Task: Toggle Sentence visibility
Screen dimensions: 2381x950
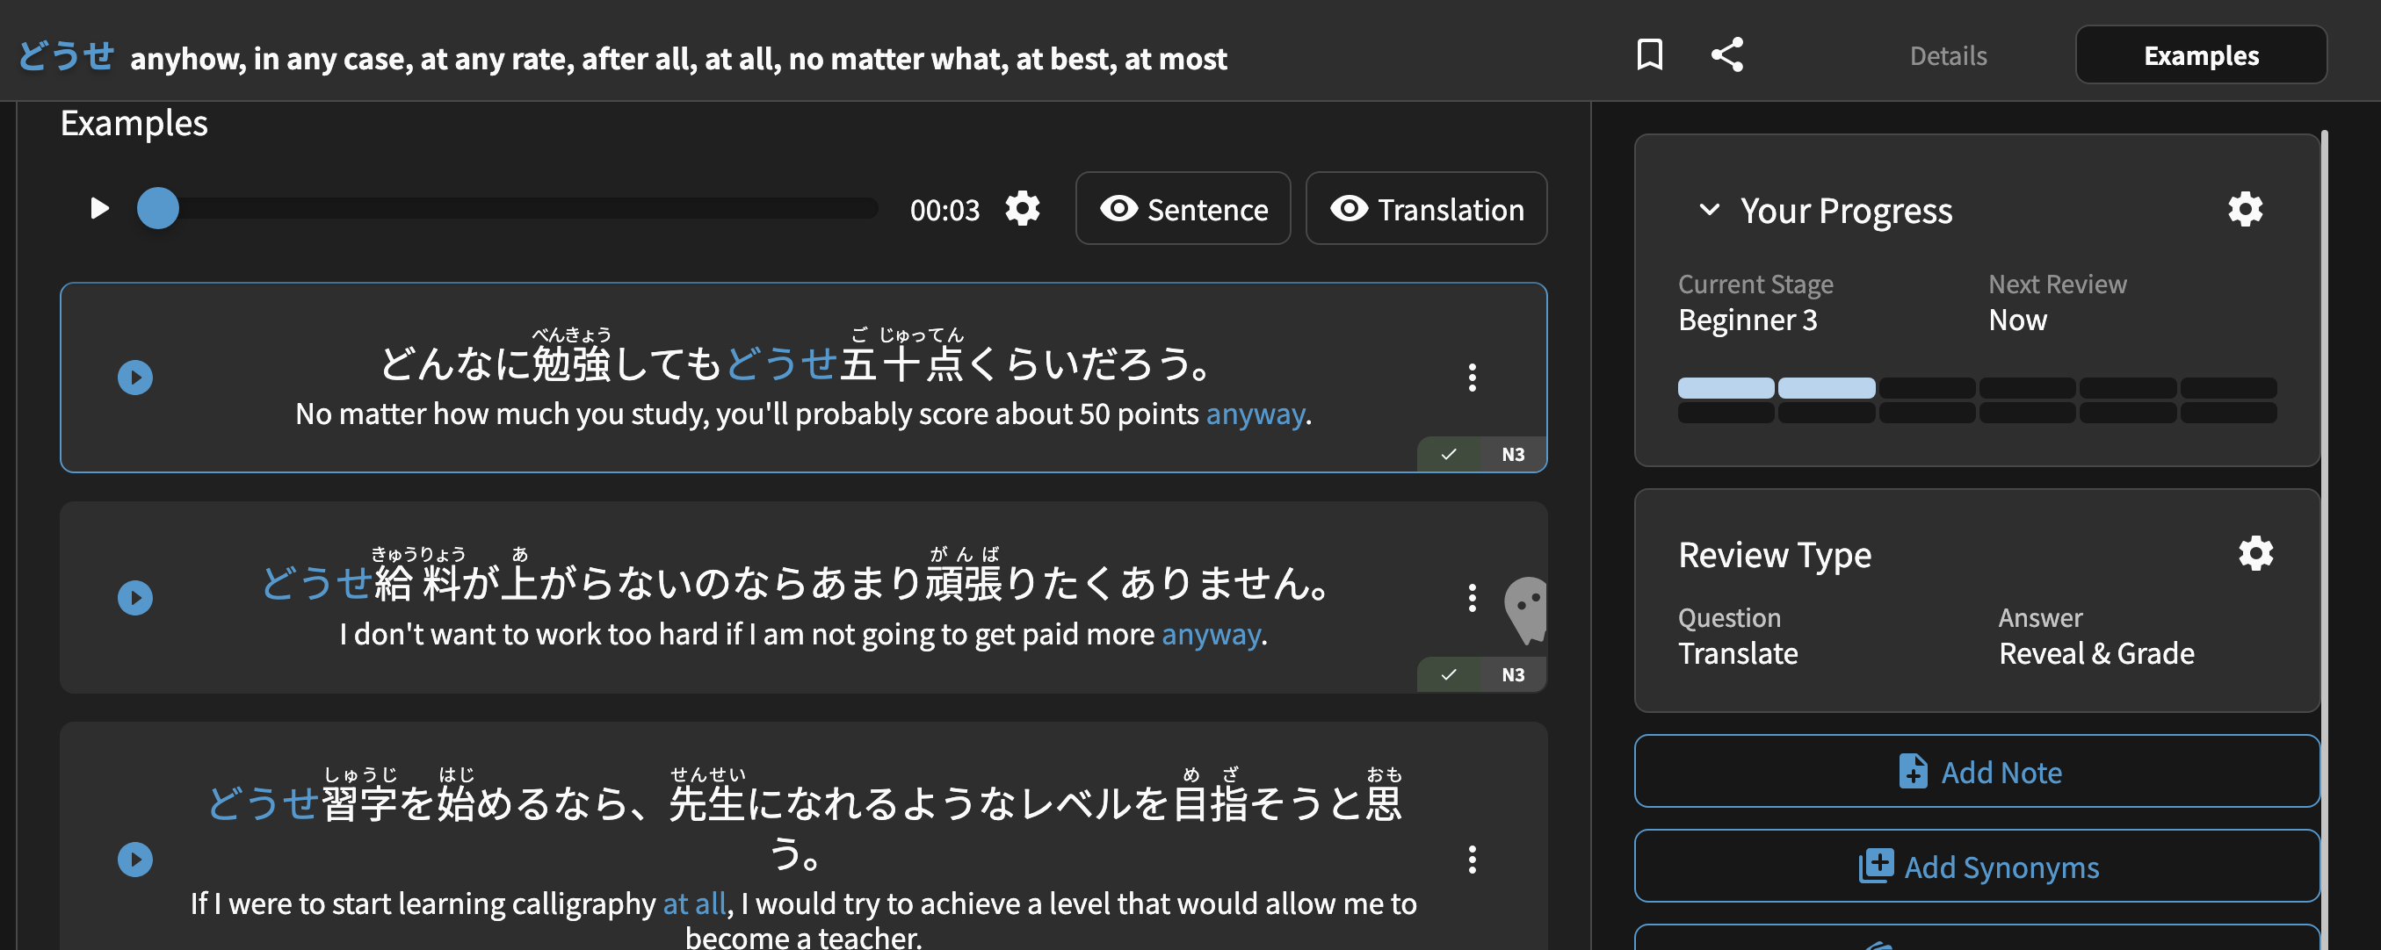Action: 1183,208
